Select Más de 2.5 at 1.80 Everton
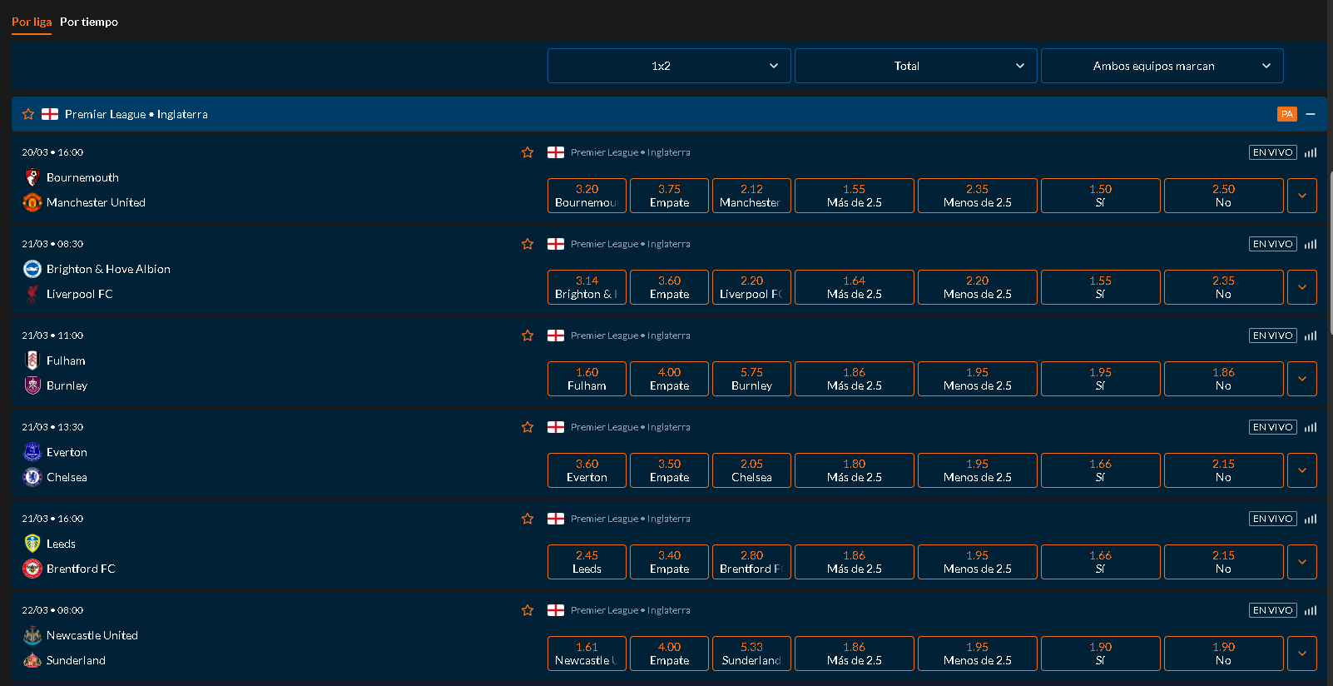The width and height of the screenshot is (1333, 686). 855,470
